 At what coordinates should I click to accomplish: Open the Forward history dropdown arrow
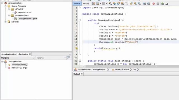point(106,4)
